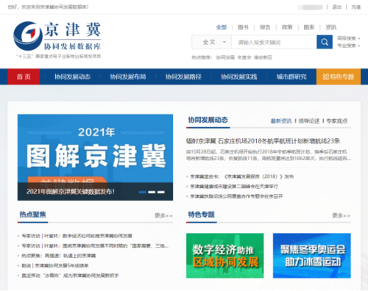368x291 pixels.
Task: Select the first blue carousel indicator
Action: tap(142, 192)
